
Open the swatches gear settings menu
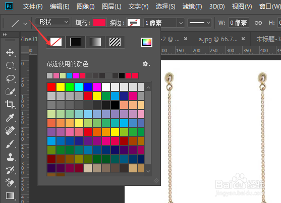(x=146, y=64)
